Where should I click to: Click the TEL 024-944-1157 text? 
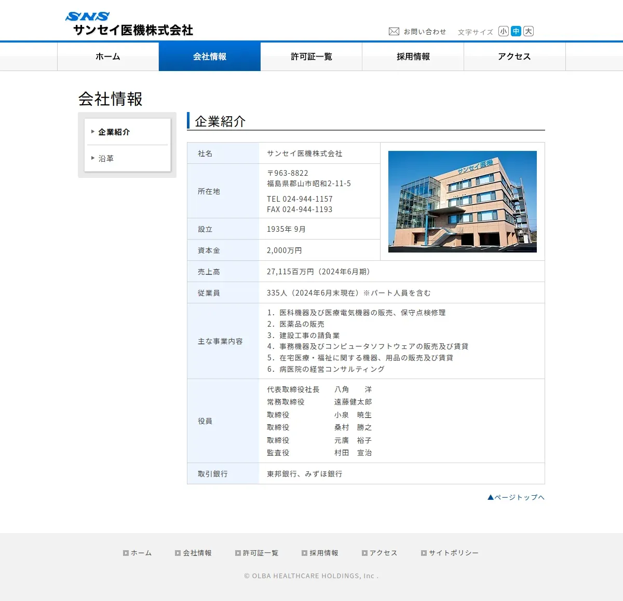pyautogui.click(x=300, y=199)
